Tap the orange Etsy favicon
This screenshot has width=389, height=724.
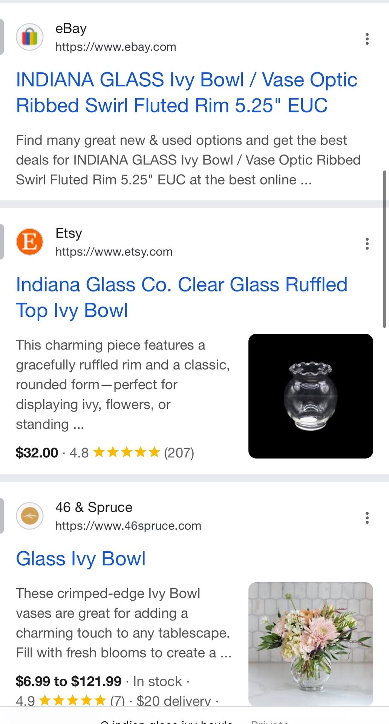point(30,242)
